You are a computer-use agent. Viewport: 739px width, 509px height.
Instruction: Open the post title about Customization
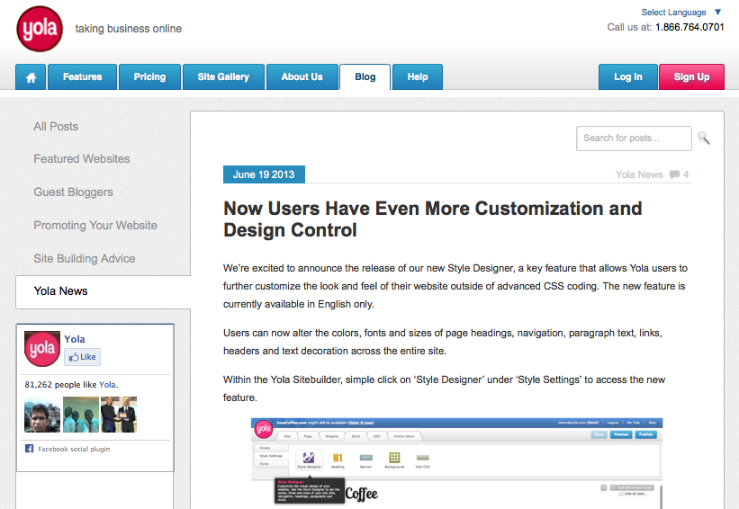pos(433,219)
